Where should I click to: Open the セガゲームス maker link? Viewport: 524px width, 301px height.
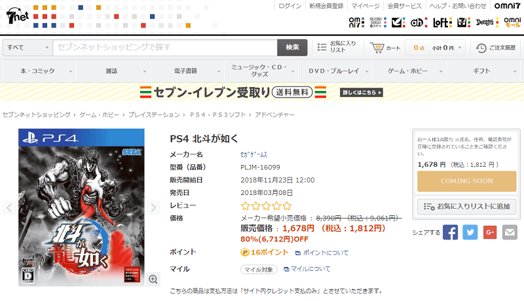point(253,154)
